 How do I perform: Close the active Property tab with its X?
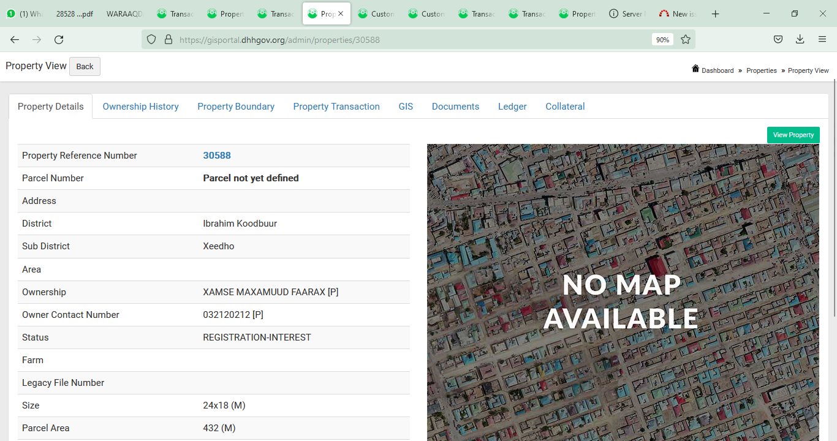click(x=341, y=13)
